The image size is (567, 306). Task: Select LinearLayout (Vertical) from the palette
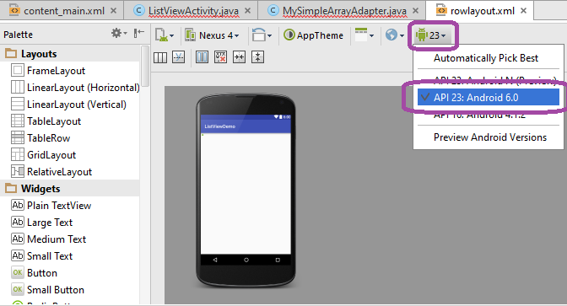[68, 105]
